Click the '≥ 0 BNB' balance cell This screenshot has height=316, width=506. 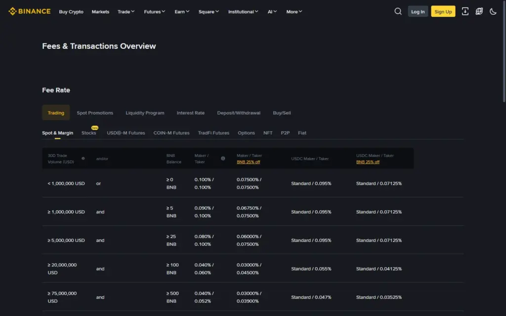tap(171, 184)
